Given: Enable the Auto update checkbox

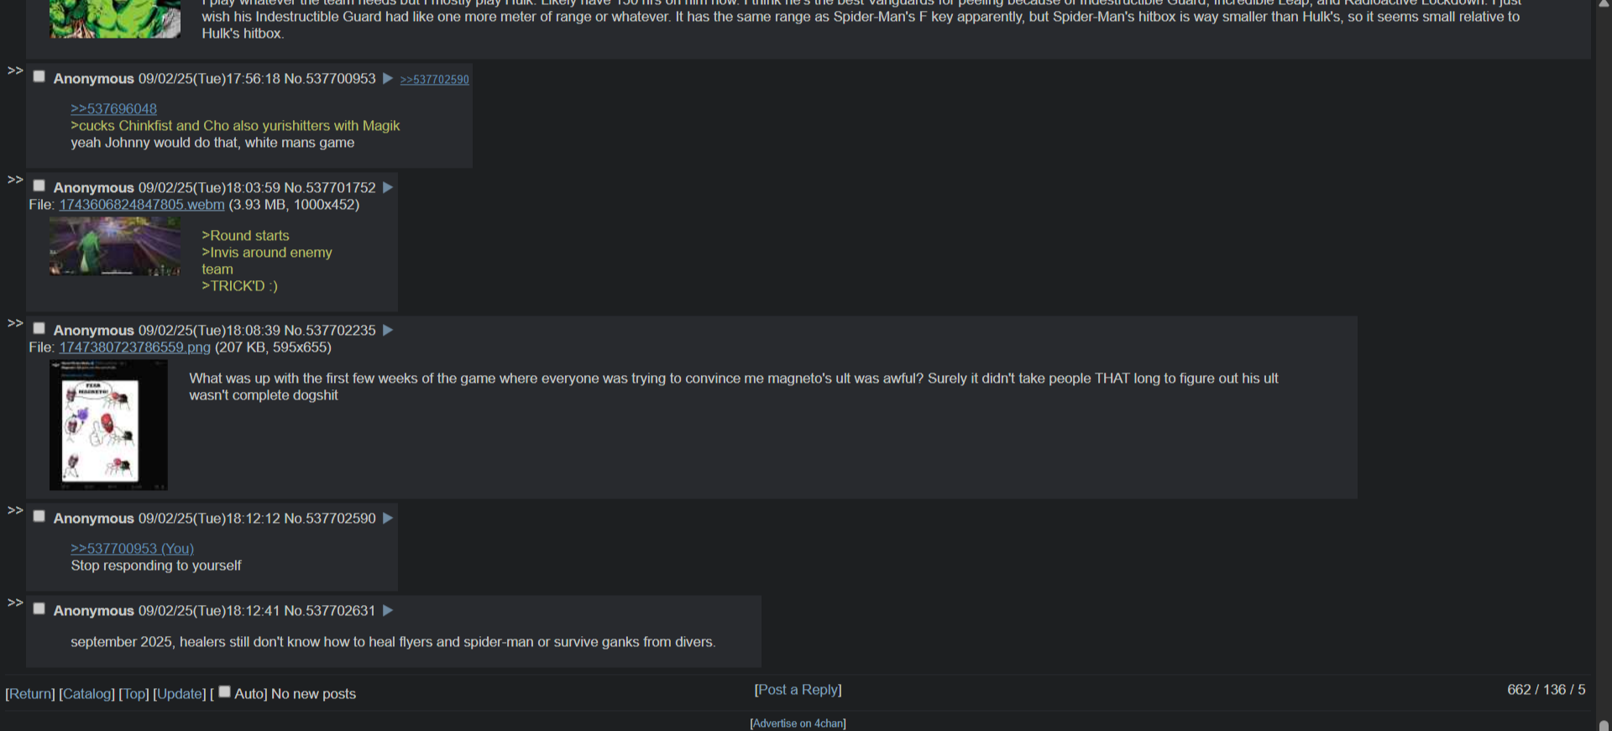Looking at the screenshot, I should tap(224, 692).
